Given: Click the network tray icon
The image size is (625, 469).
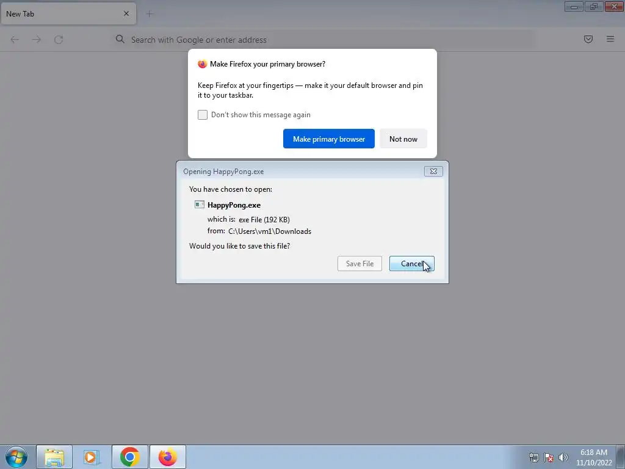Looking at the screenshot, I should coord(533,457).
